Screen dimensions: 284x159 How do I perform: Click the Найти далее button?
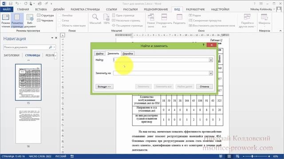pos(185,87)
